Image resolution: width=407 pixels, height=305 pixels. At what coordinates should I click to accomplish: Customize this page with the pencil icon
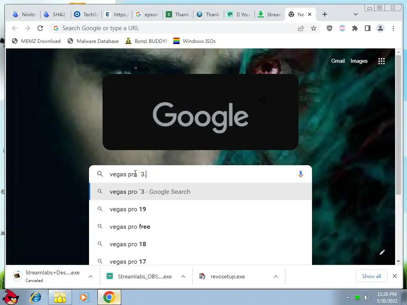click(x=382, y=252)
